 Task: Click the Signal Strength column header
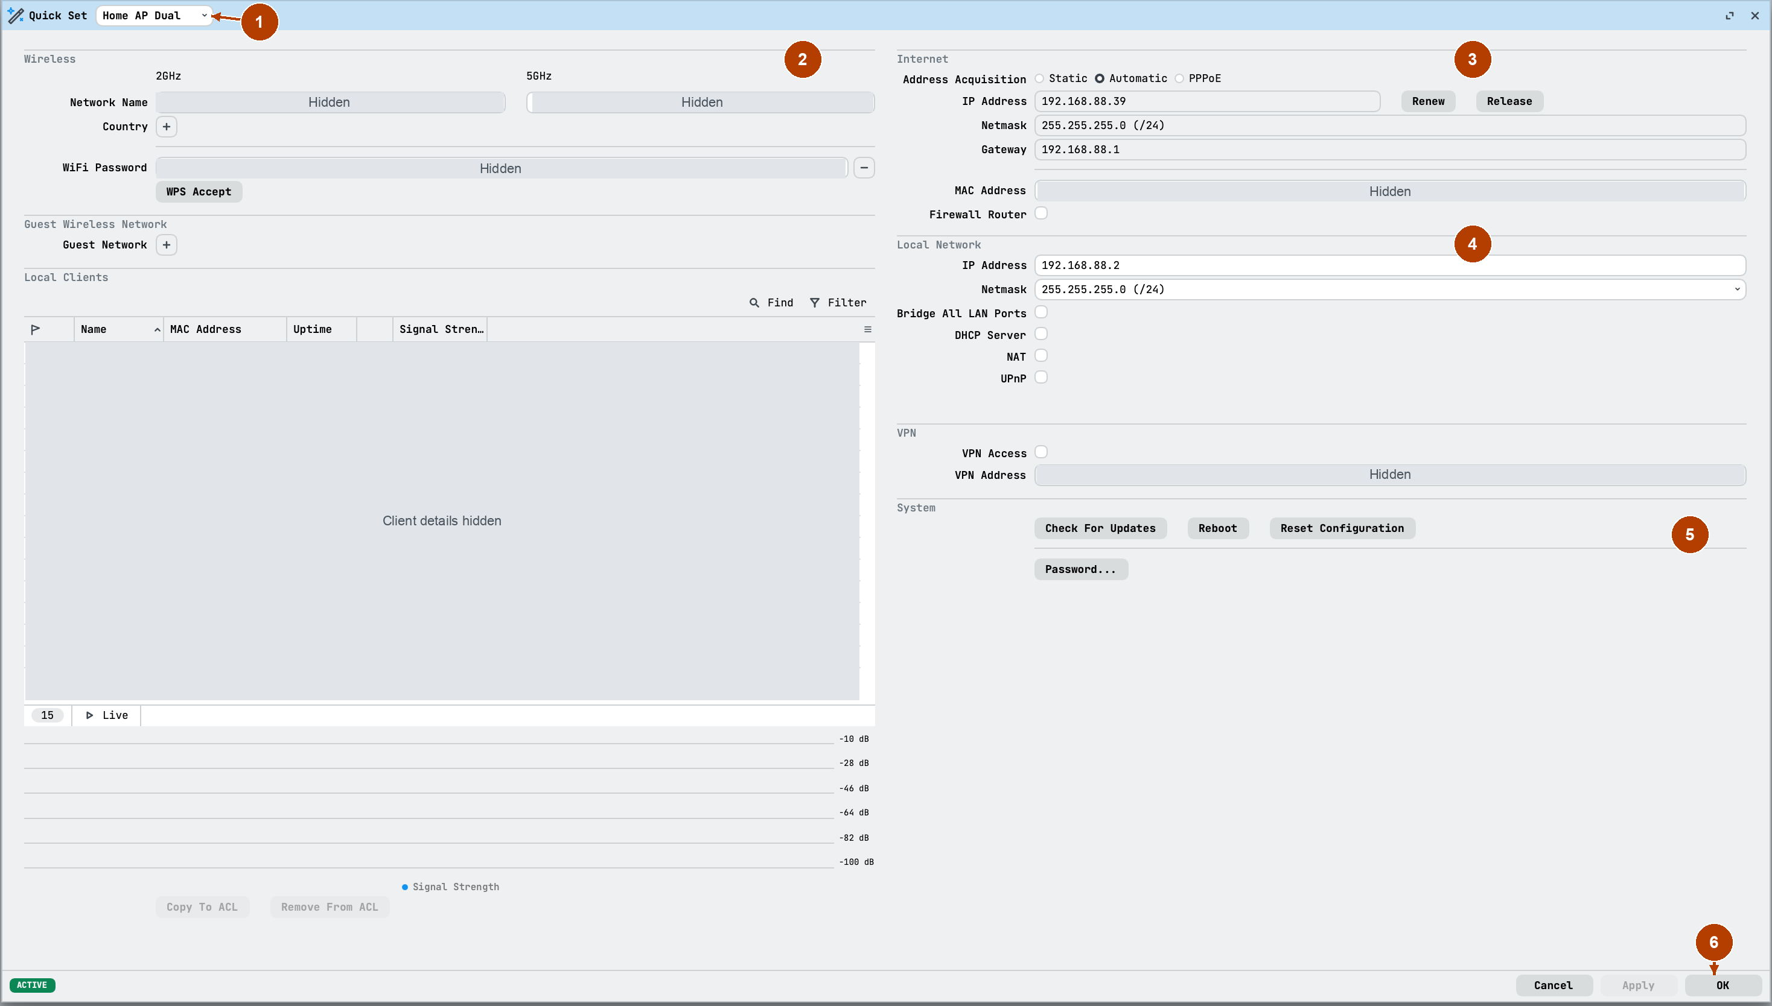[x=441, y=329]
